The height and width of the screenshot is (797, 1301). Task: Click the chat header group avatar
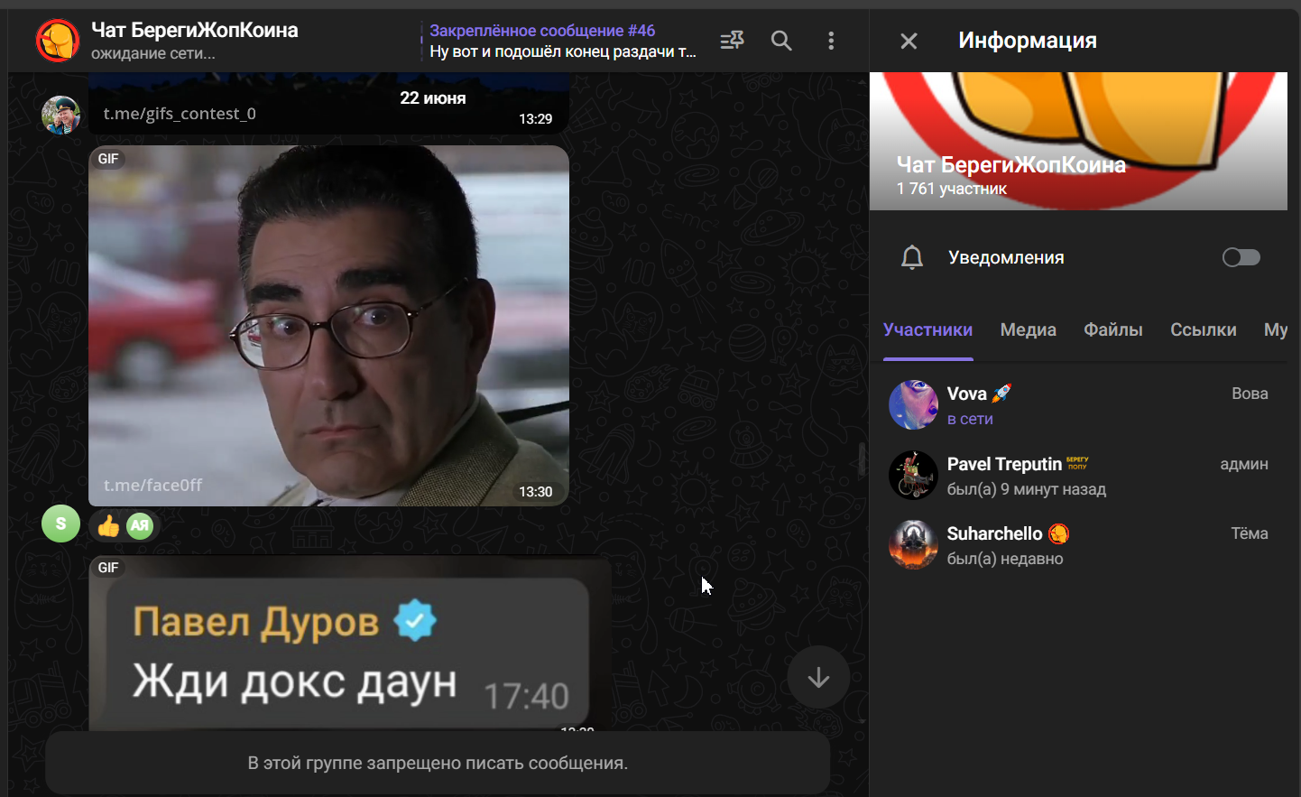(x=58, y=41)
